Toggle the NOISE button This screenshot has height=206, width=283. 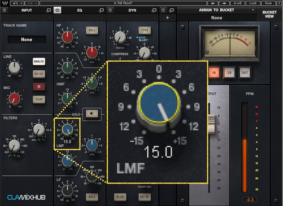click(x=39, y=74)
